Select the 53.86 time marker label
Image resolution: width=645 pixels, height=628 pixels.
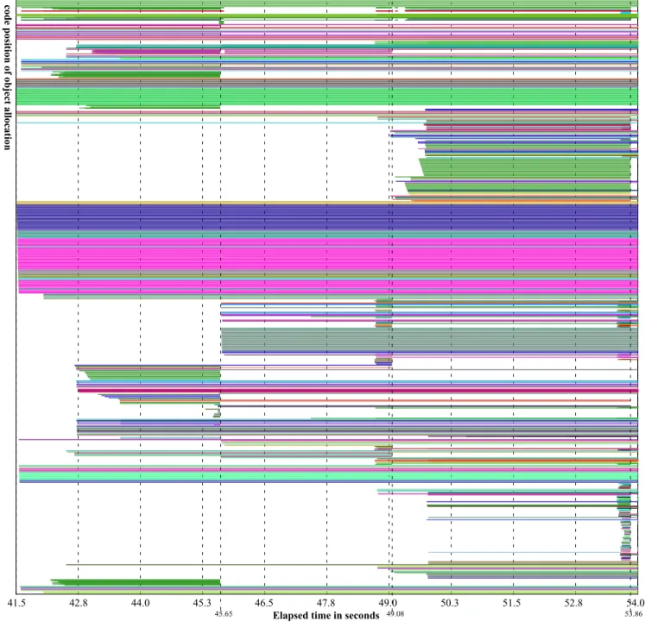[x=634, y=614]
